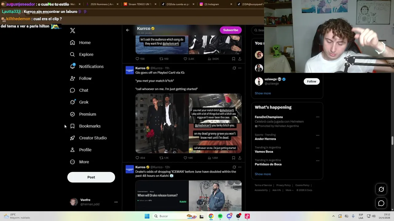Open the Kalshi Iceman odds image
This screenshot has width=394, height=221.
point(162,196)
